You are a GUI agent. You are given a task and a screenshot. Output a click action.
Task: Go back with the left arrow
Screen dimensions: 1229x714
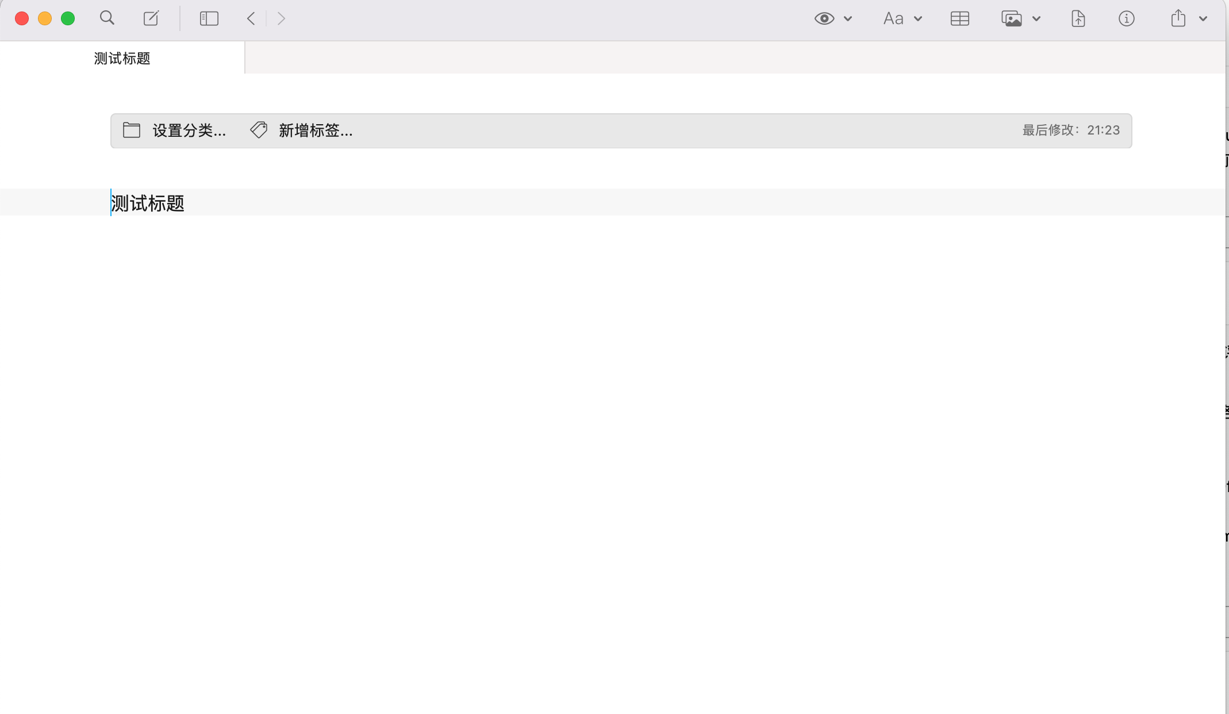(x=251, y=18)
